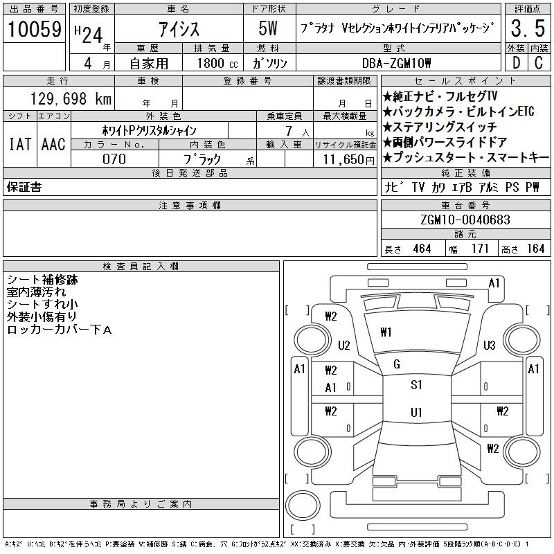Click the model code DBA-ZGM10W
The image size is (554, 554).
pyautogui.click(x=396, y=63)
